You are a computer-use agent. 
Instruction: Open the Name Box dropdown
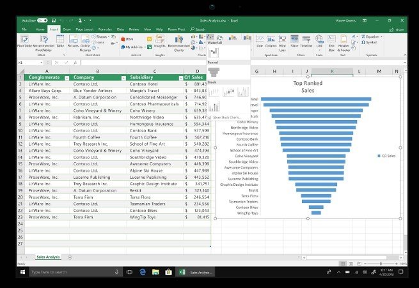coord(42,63)
